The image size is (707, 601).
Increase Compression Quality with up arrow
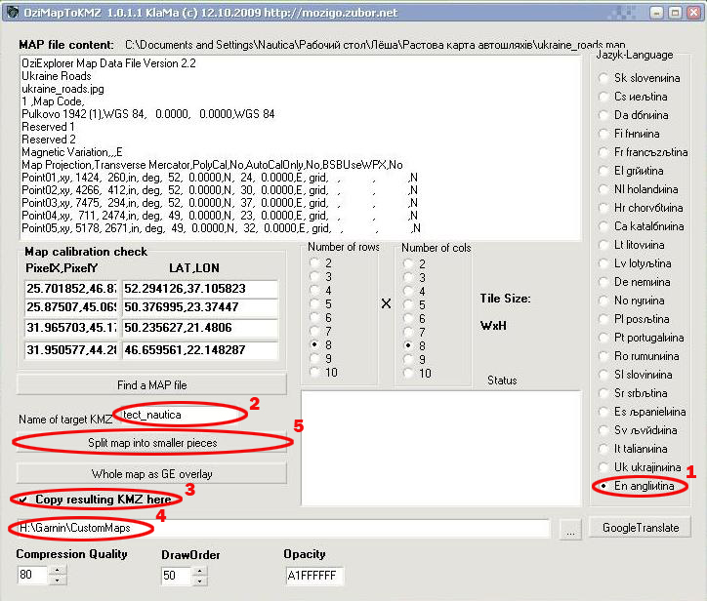(x=57, y=571)
